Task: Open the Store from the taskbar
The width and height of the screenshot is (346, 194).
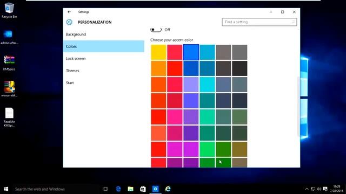Action: pos(143,189)
